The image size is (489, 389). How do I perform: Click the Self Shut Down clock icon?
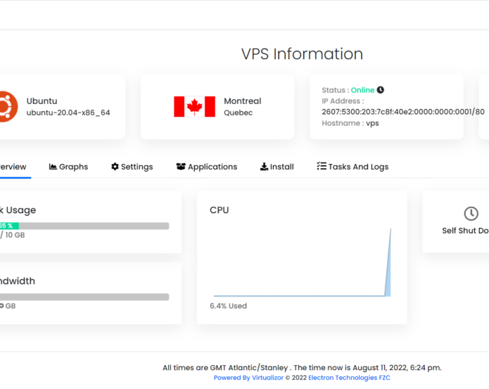pos(471,214)
